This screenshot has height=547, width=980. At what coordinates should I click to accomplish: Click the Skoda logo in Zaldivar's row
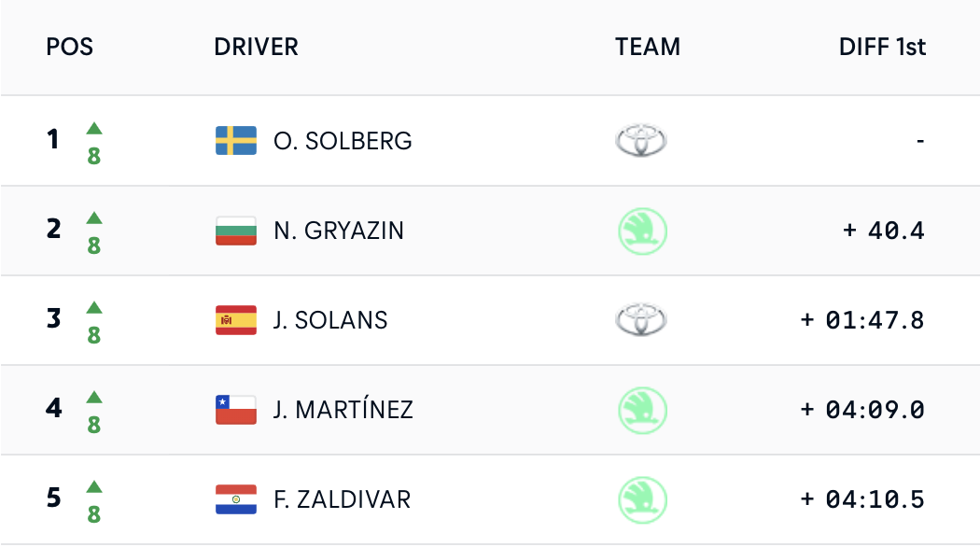click(x=641, y=499)
